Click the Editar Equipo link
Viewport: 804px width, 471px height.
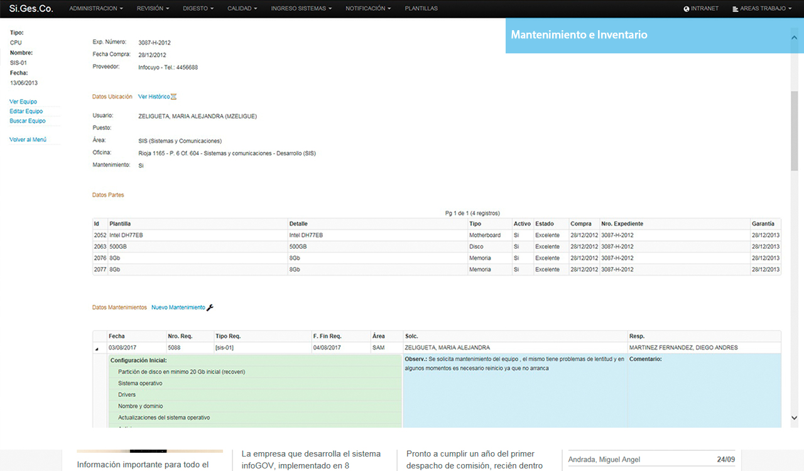26,111
